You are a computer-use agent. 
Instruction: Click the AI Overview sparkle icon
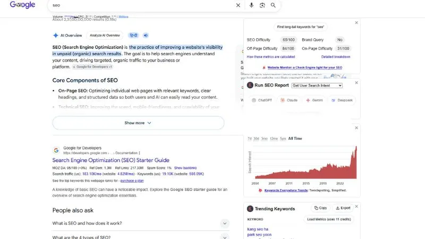pos(56,35)
